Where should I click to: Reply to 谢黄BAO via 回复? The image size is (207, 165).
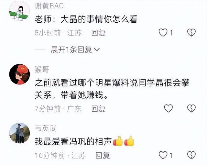99,33
